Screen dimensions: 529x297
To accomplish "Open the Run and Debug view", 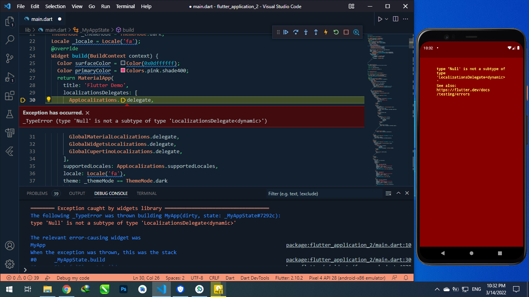I will click(10, 77).
